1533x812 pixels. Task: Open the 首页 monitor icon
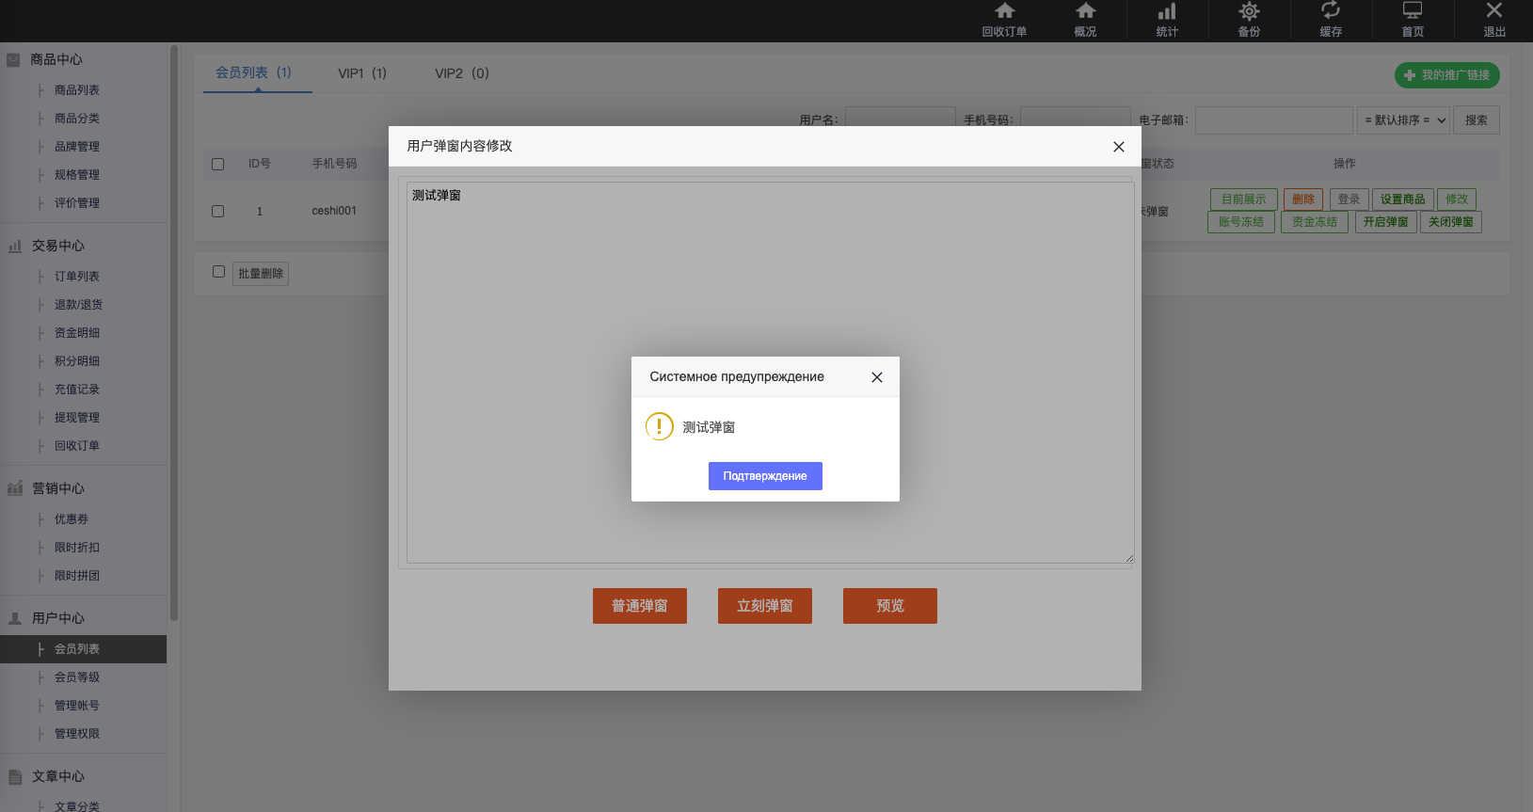(1413, 12)
